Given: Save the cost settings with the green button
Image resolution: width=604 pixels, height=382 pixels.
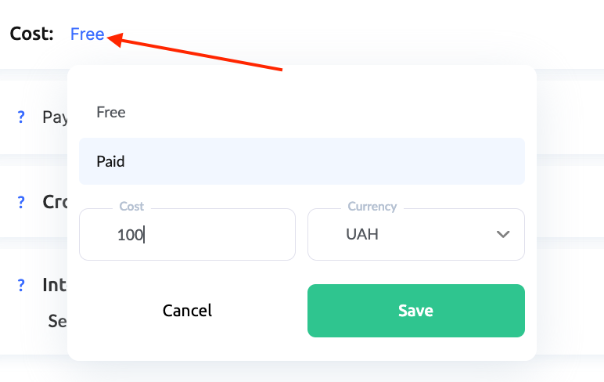Looking at the screenshot, I should 415,311.
